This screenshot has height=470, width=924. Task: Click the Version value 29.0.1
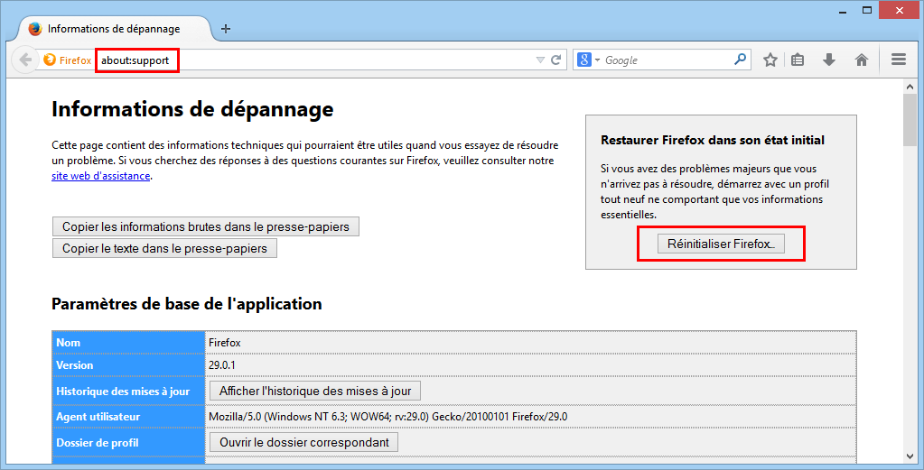222,364
